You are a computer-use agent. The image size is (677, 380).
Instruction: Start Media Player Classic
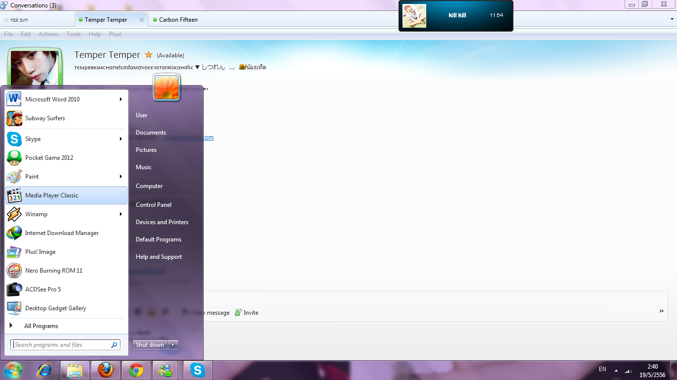tap(66, 195)
